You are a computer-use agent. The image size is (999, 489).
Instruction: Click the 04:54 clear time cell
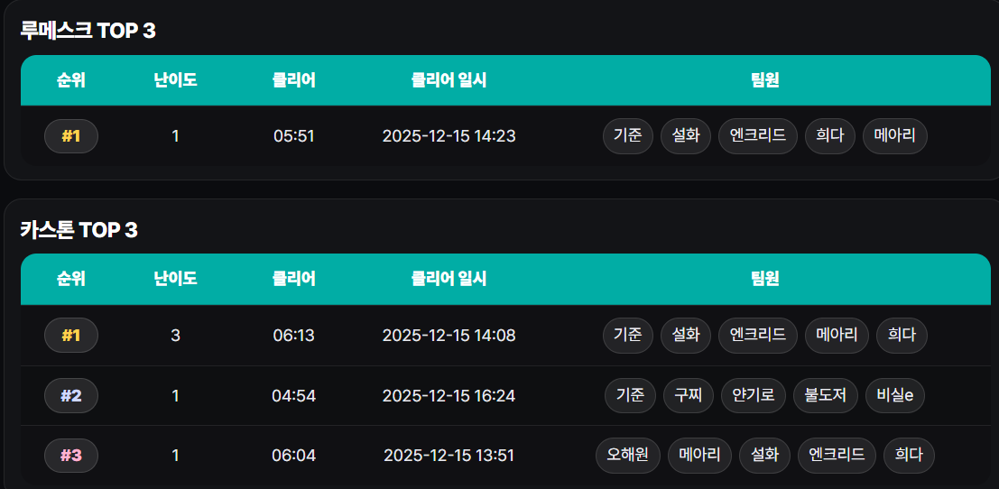[293, 395]
